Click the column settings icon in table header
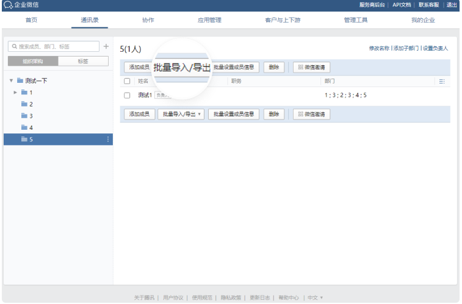Screen dimensions: 462x304 pyautogui.click(x=442, y=81)
